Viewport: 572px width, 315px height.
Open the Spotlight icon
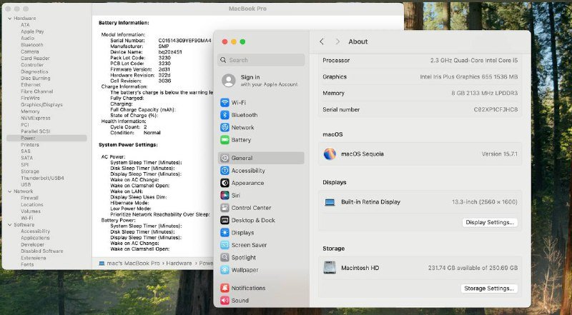[225, 257]
